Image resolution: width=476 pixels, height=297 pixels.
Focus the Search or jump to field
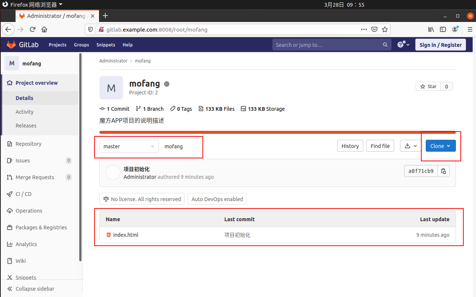click(332, 45)
